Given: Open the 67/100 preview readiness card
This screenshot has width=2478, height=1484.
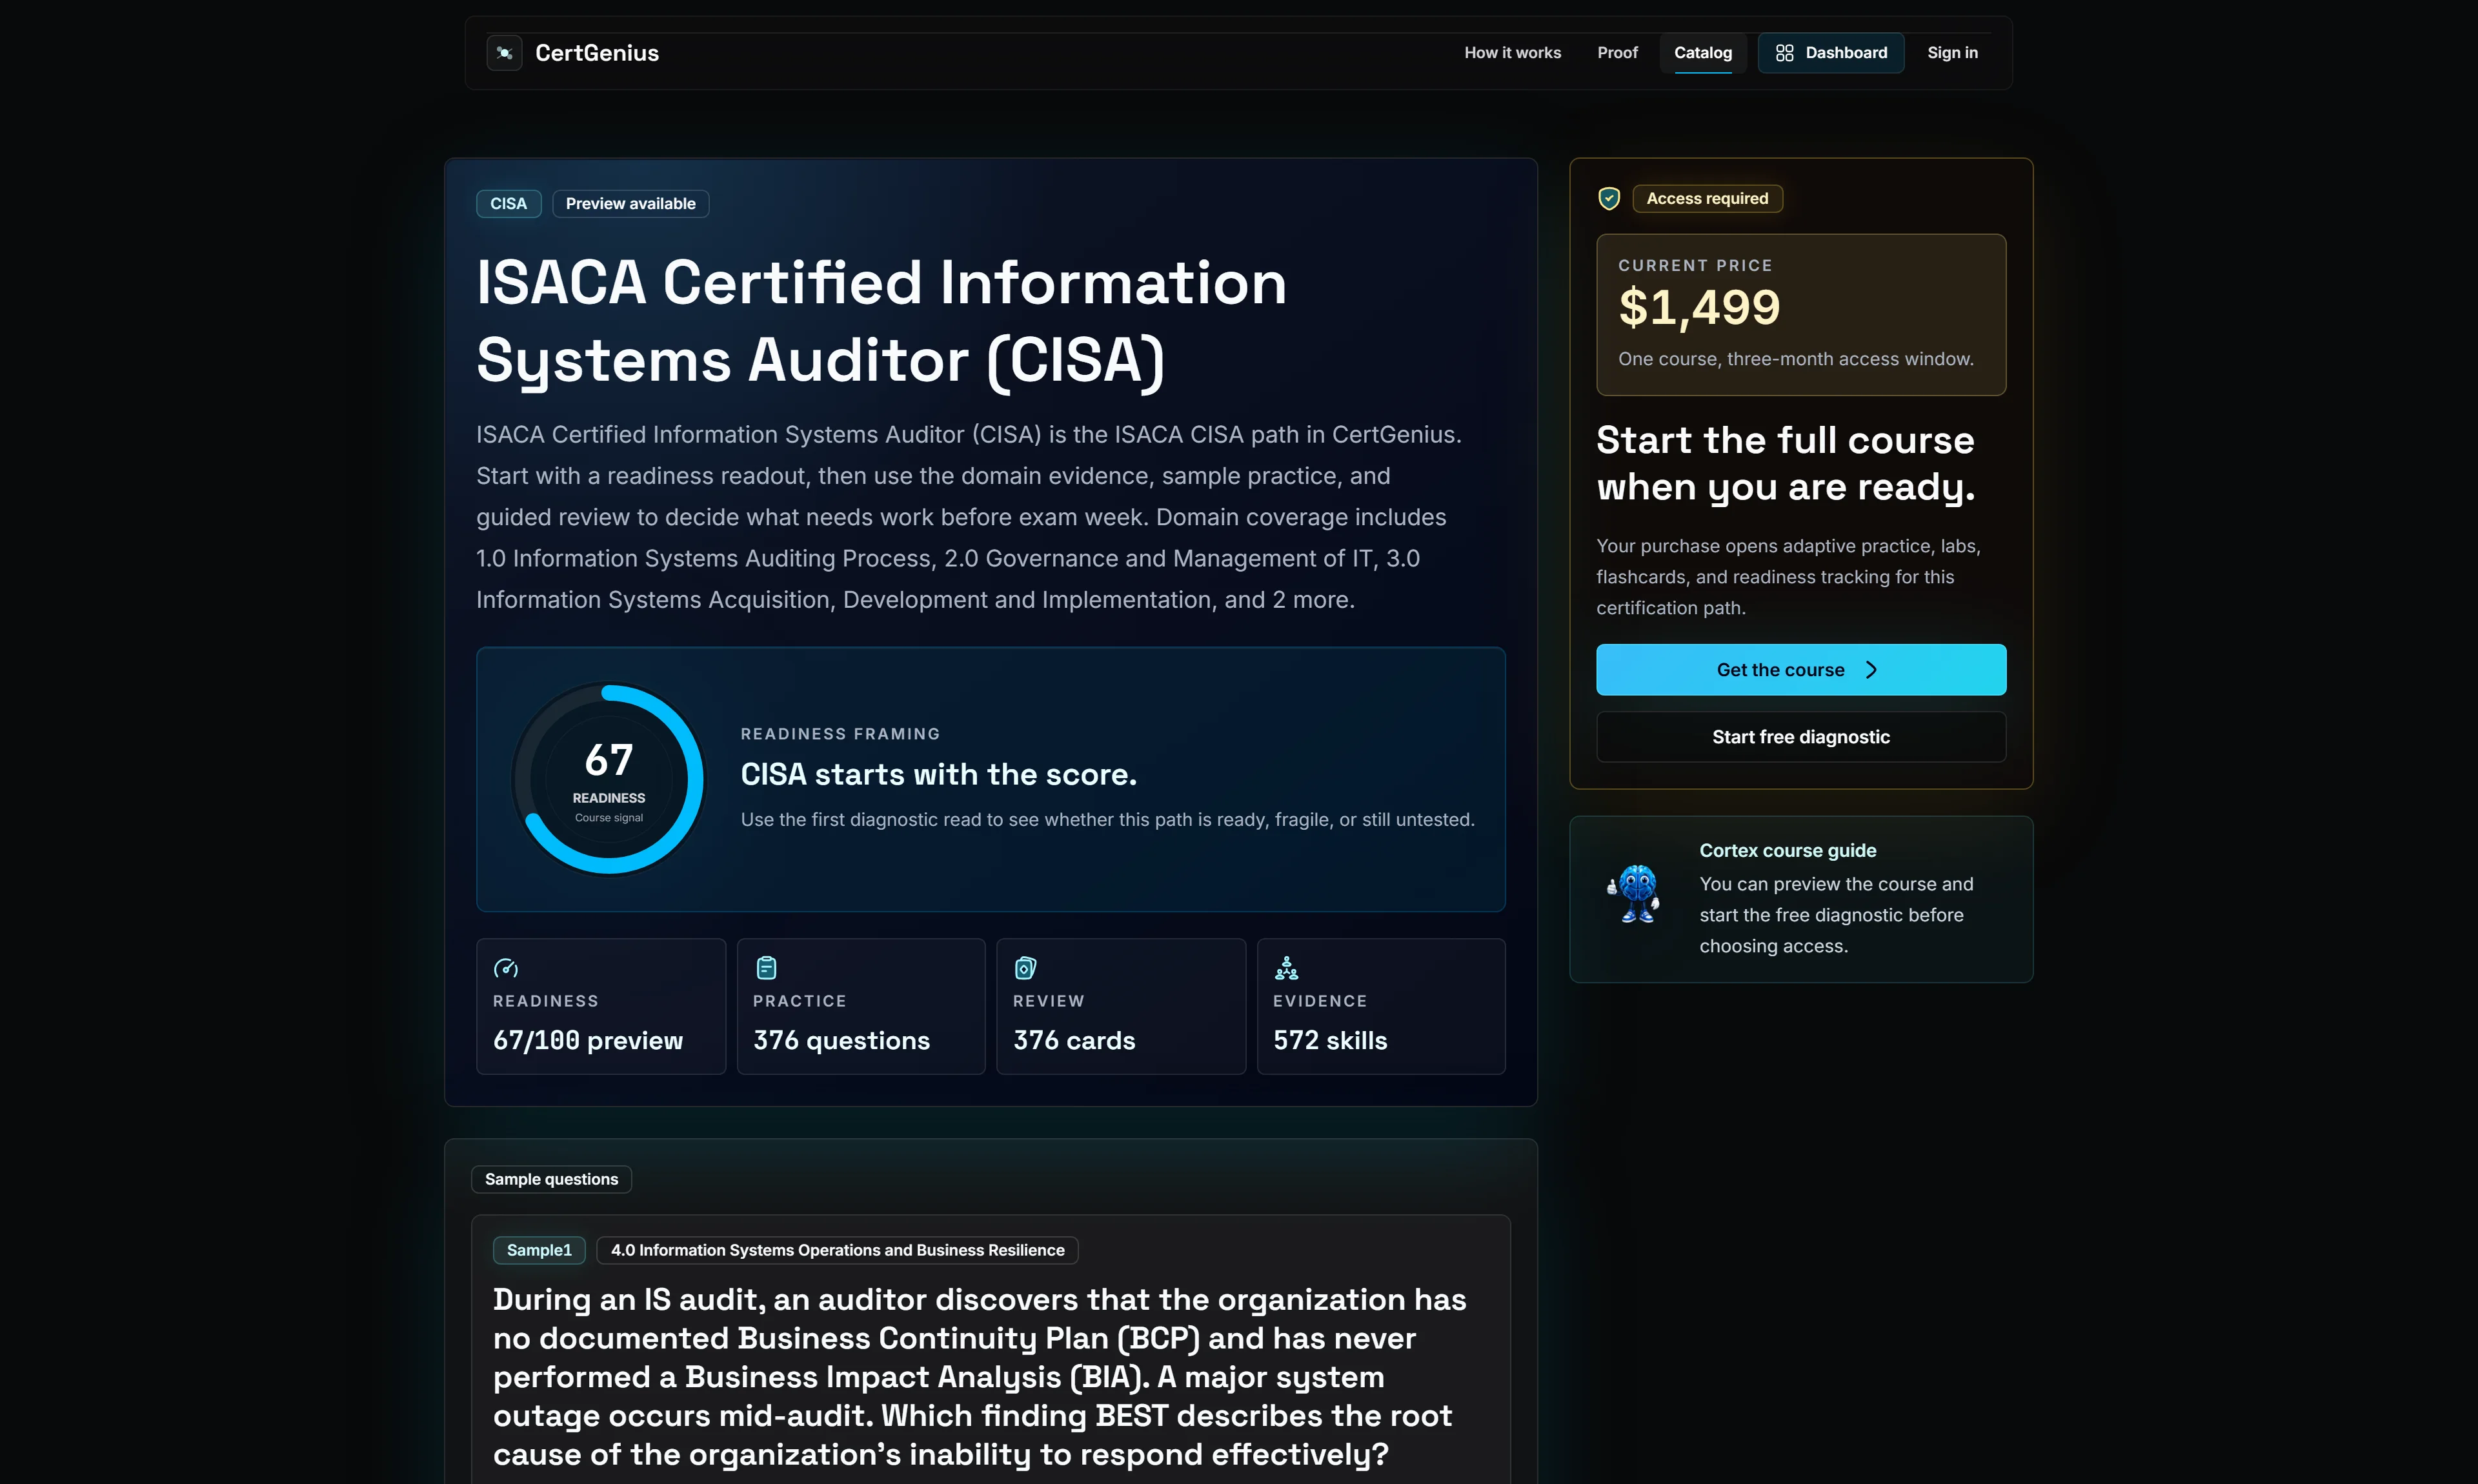Looking at the screenshot, I should click(x=601, y=1007).
